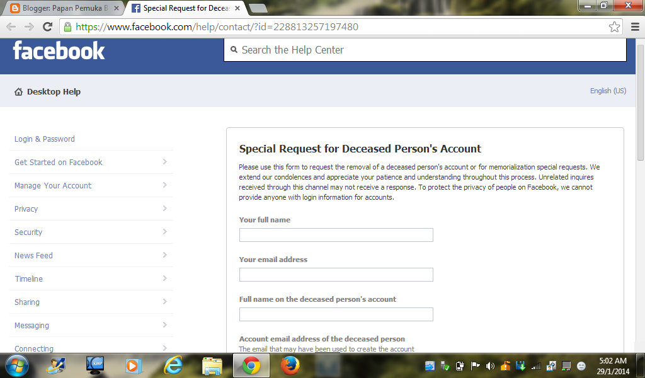Change language via English (US) link
Screen dimensions: 645x378
point(608,91)
